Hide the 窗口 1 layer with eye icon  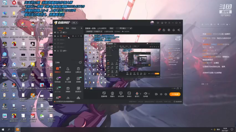click(x=55, y=32)
